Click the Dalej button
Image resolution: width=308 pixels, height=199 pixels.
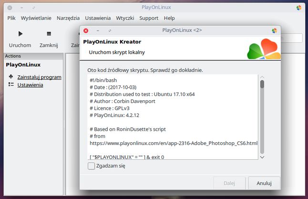(229, 183)
